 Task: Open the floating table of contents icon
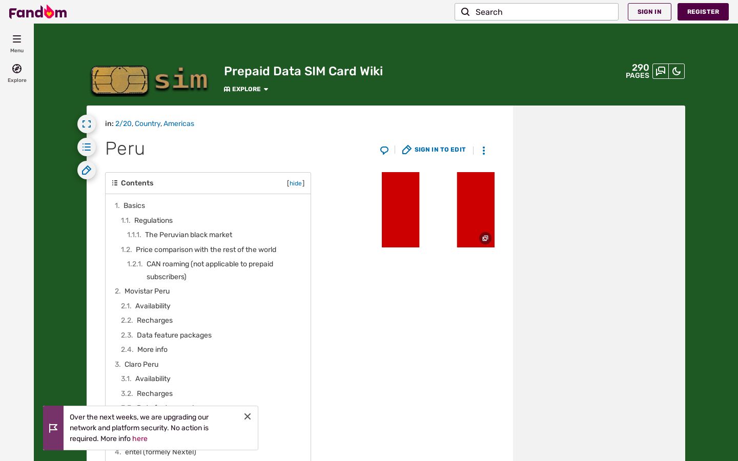[x=87, y=147]
